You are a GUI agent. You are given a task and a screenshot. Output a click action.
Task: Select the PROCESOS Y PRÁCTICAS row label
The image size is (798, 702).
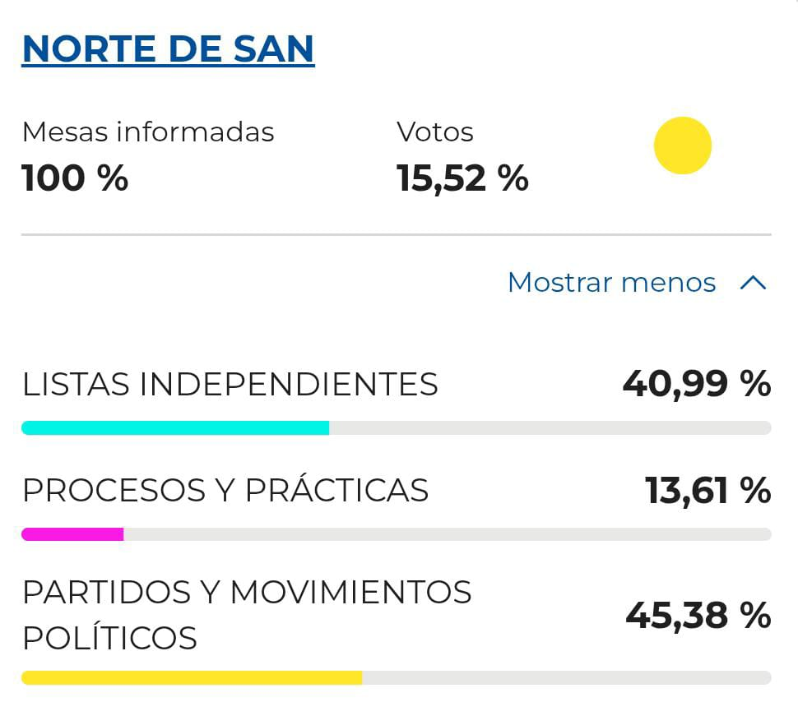coord(225,491)
